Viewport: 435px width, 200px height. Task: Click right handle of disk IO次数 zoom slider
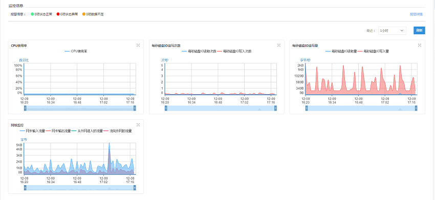[275, 108]
